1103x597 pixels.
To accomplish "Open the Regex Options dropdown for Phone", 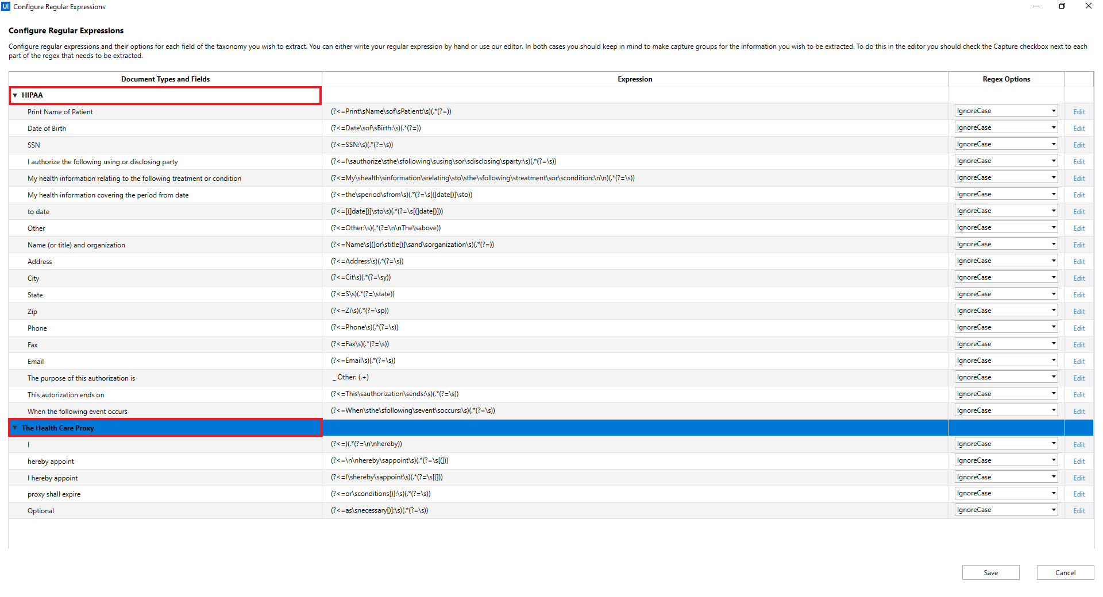I will (x=1052, y=326).
